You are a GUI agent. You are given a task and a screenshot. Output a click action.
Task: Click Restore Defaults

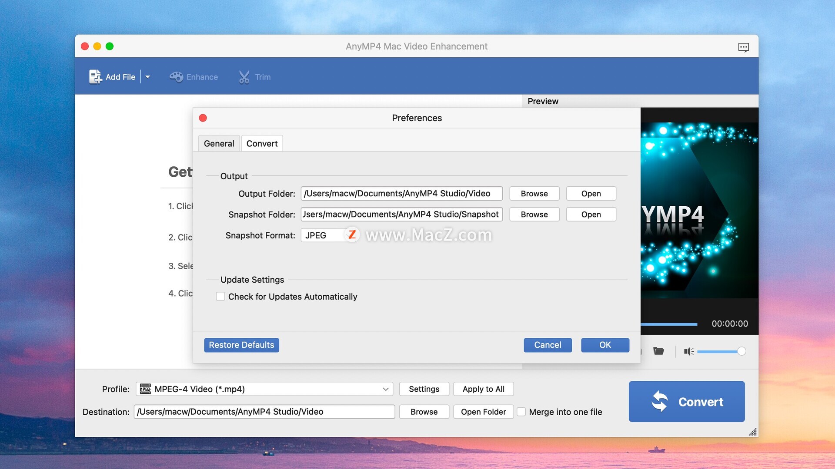[241, 345]
